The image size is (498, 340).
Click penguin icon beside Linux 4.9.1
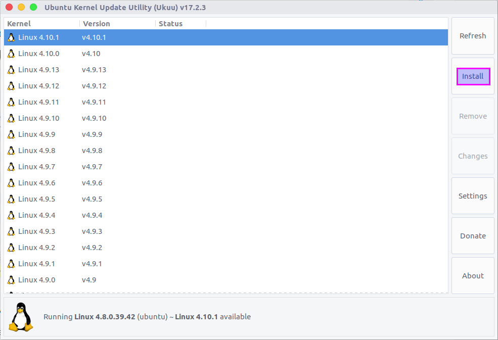coord(11,264)
